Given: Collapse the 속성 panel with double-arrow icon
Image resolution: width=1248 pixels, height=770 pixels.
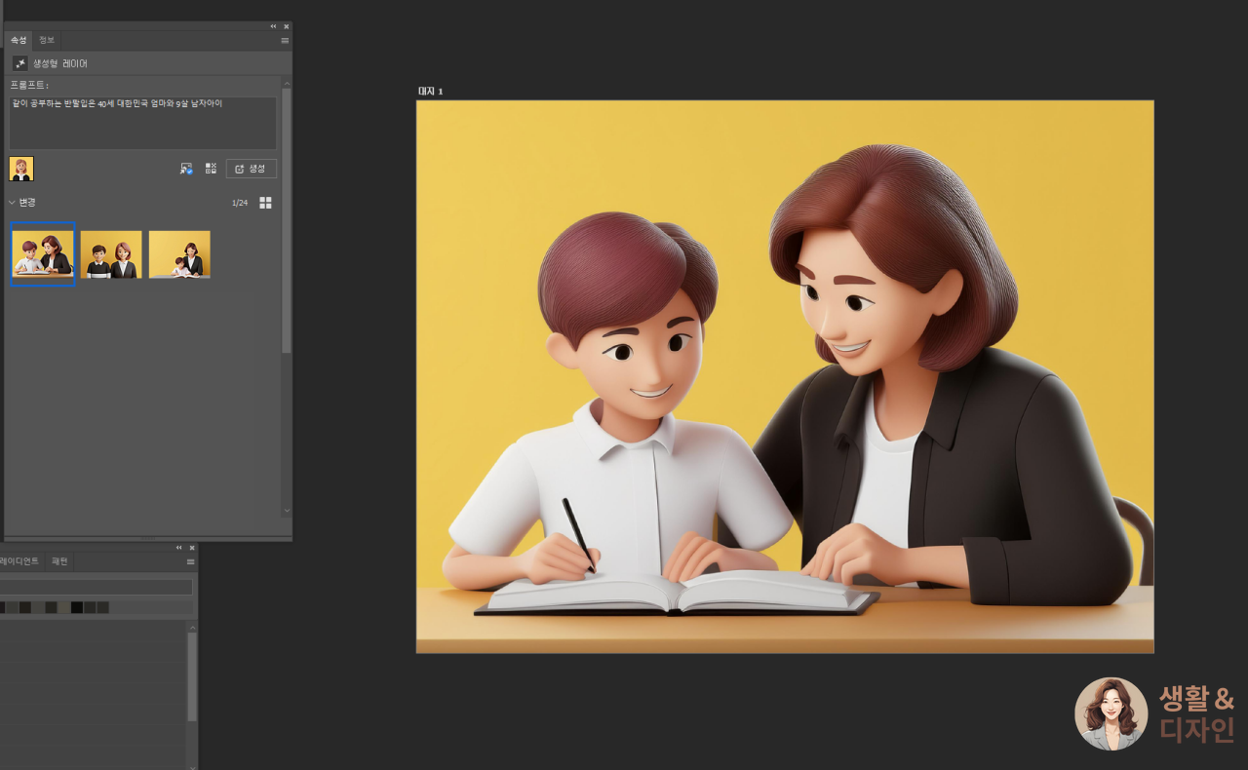Looking at the screenshot, I should point(273,26).
